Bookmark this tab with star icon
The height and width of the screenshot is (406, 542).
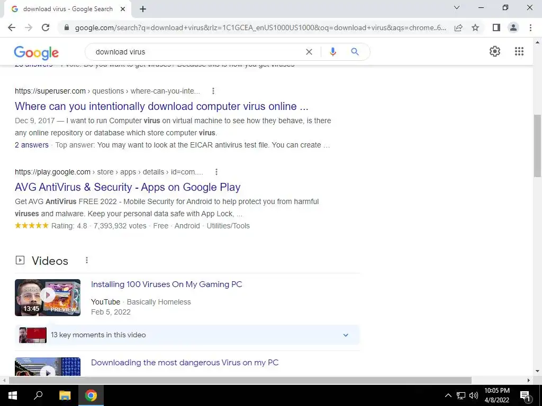click(x=475, y=27)
